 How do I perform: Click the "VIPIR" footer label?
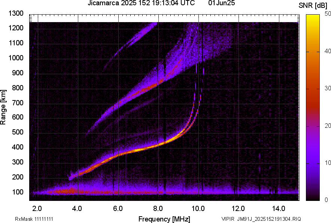[228, 219]
